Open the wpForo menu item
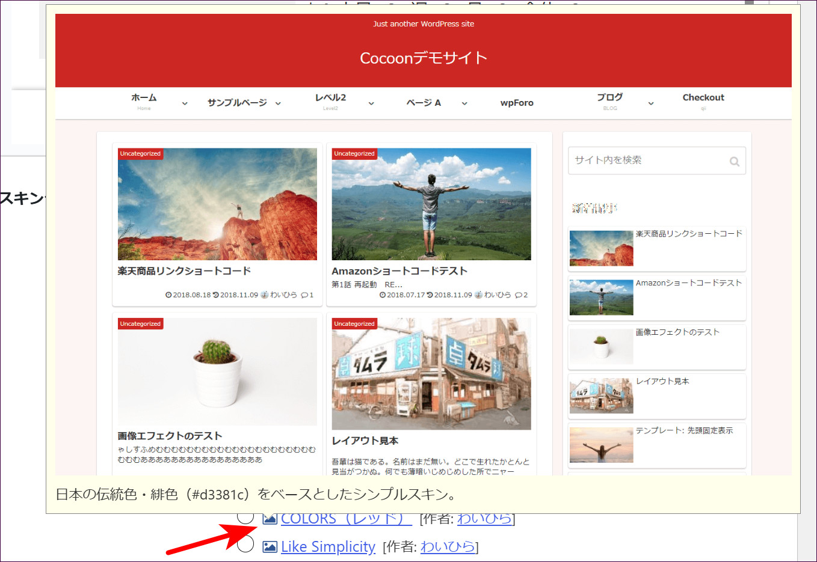The height and width of the screenshot is (562, 817). point(517,103)
